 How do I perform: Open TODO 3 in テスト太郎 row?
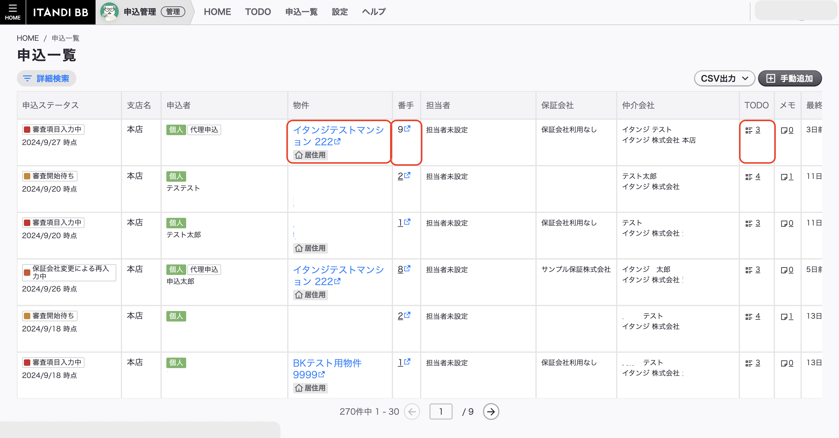pyautogui.click(x=753, y=223)
